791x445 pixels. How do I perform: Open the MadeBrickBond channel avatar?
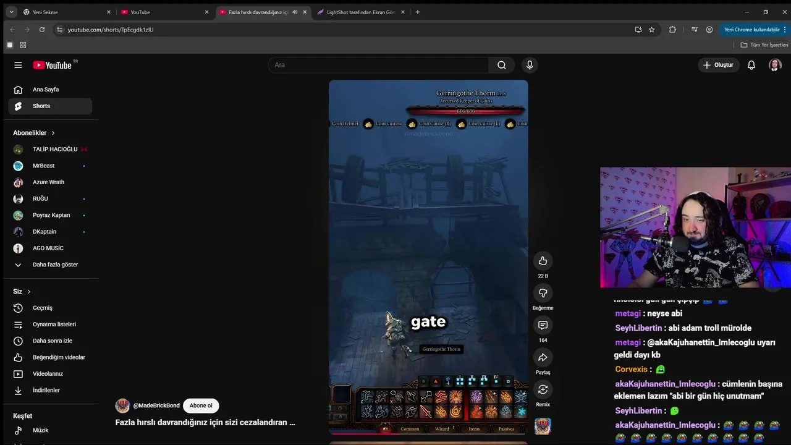pyautogui.click(x=122, y=405)
